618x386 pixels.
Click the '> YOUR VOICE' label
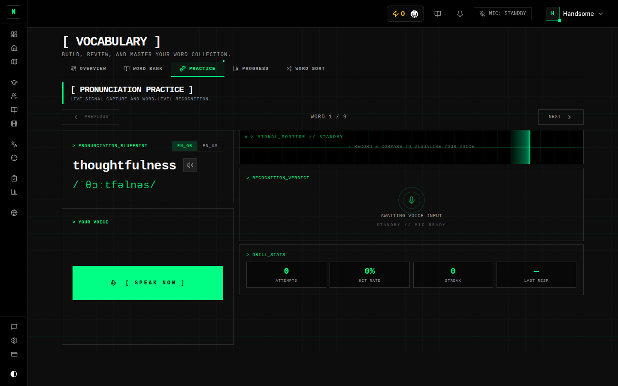pyautogui.click(x=90, y=222)
